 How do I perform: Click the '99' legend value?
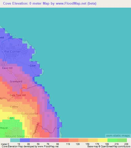[x=58, y=144]
